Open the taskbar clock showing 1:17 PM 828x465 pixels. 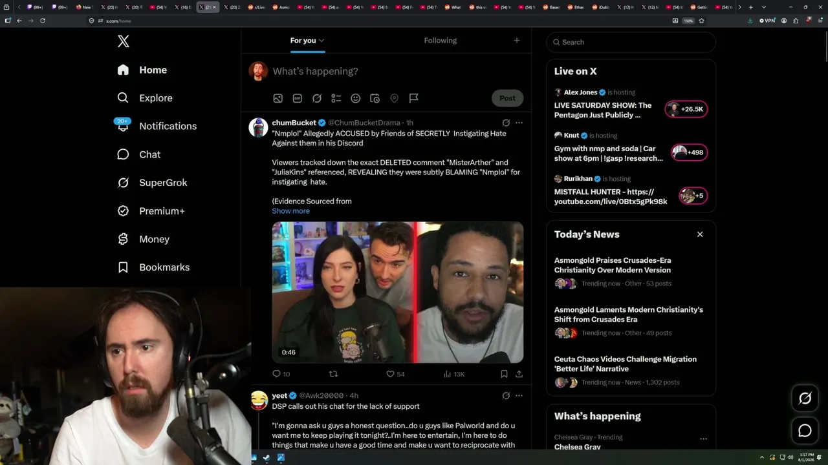click(807, 458)
